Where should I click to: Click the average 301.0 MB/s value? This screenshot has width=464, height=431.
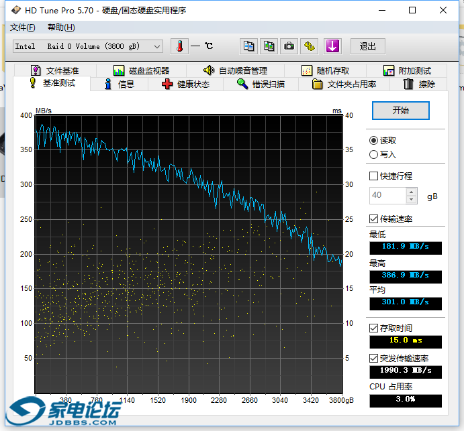click(x=406, y=303)
